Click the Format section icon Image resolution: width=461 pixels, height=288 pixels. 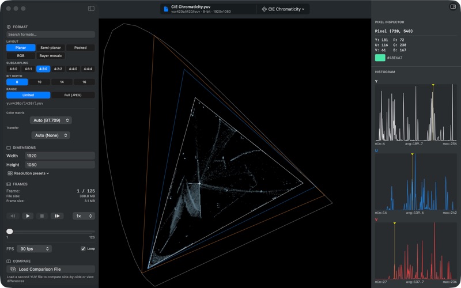9,26
